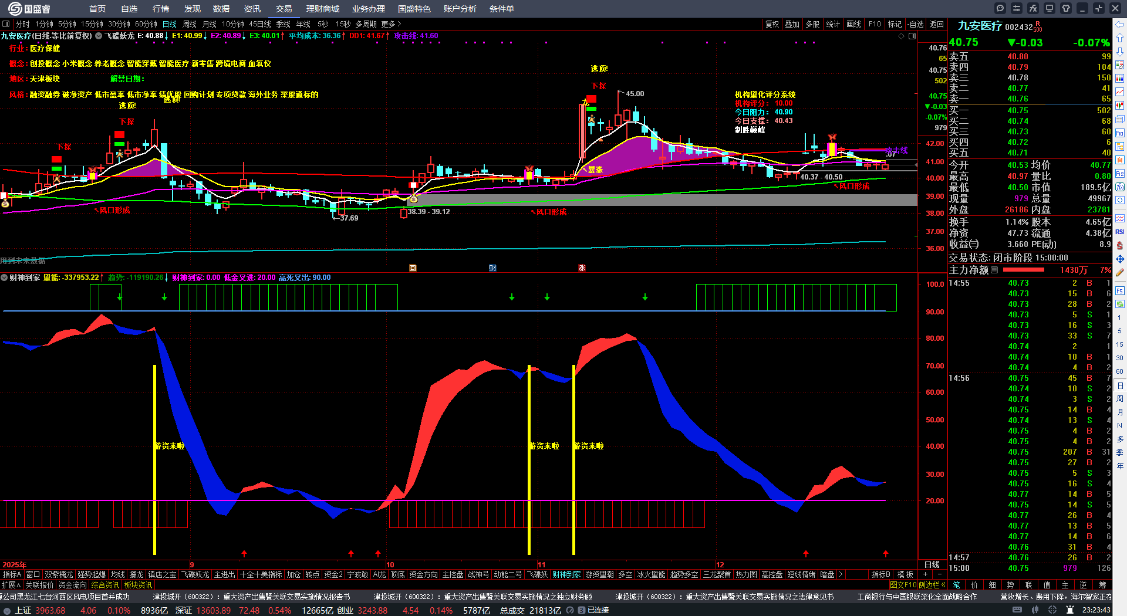Screen dimensions: 1127x616
Task: Open the 行情 menu
Action: tap(161, 9)
